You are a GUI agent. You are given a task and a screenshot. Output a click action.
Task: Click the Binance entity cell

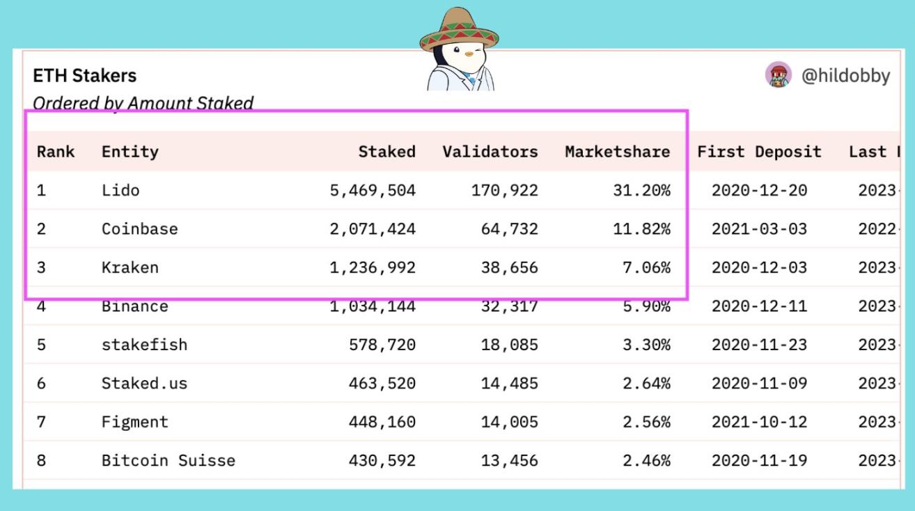tap(135, 306)
